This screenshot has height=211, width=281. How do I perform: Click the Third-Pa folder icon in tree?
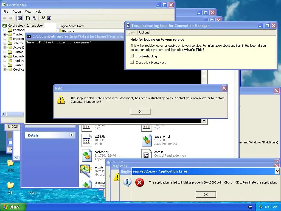click(10, 61)
